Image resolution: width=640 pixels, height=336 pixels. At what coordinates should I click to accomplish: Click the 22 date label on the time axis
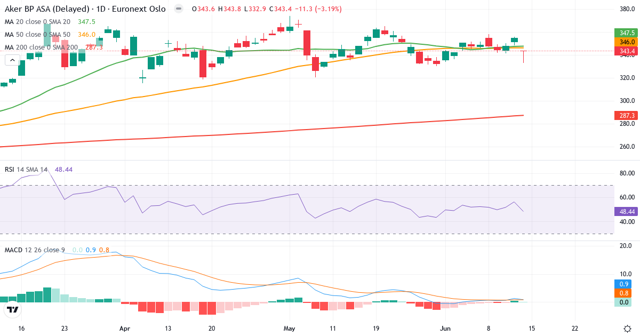[x=574, y=328]
